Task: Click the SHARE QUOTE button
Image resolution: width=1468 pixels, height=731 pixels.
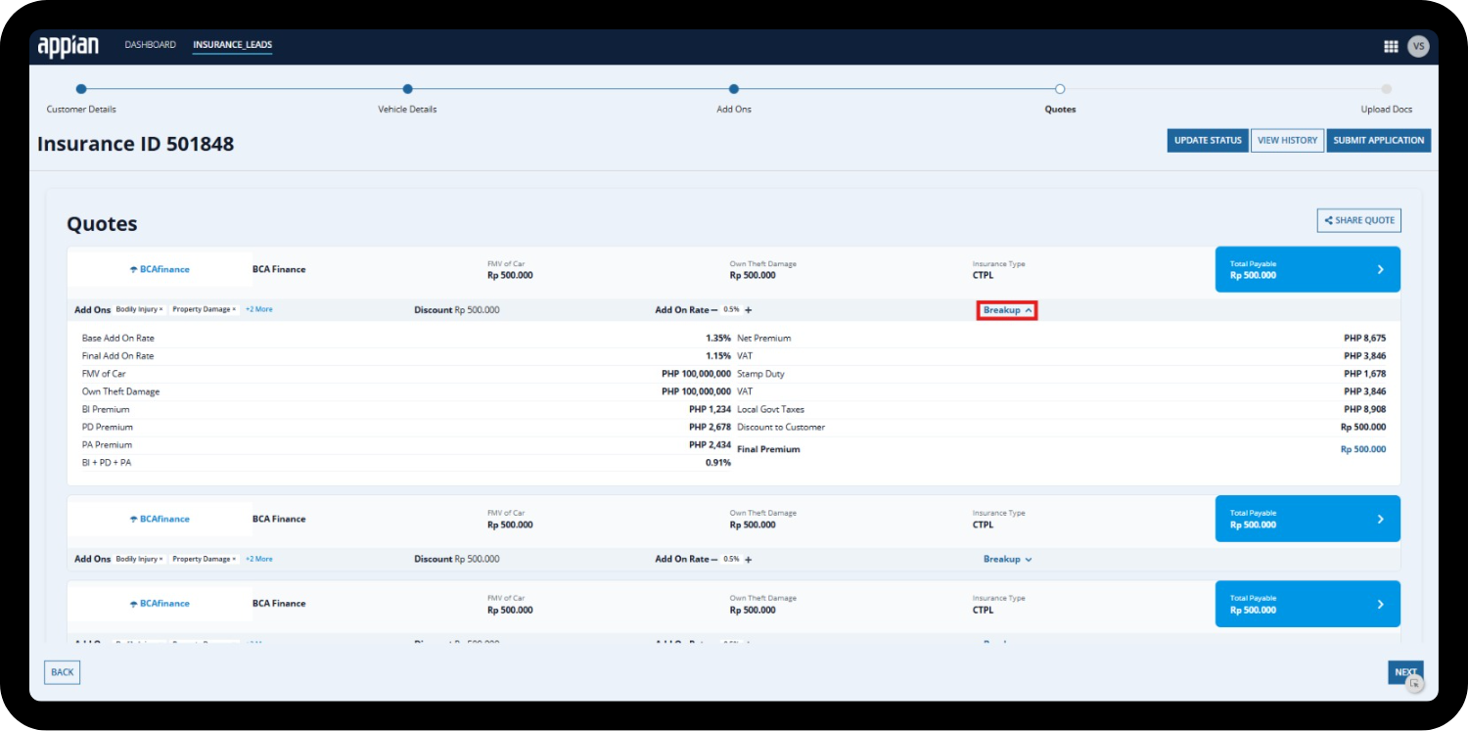Action: [1359, 220]
